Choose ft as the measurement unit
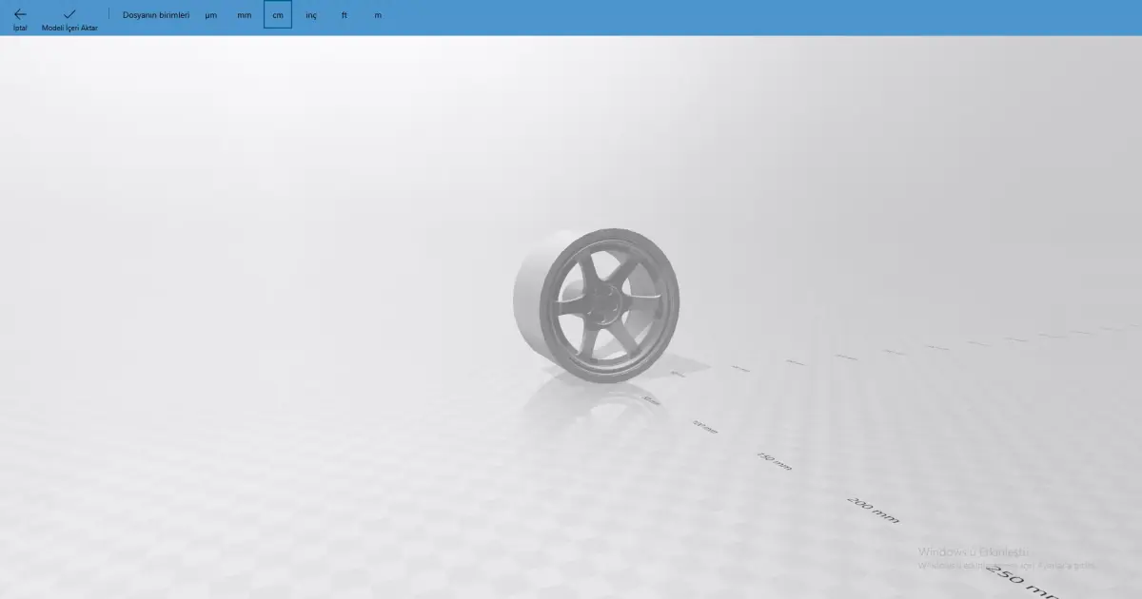The image size is (1142, 599). (x=344, y=15)
